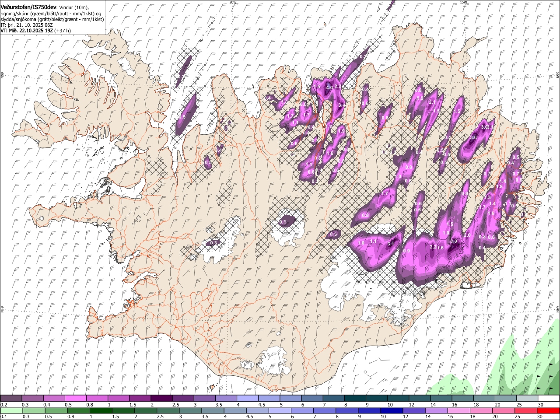This screenshot has width=560, height=420.
Task: Click the 3.6 snowfall value on map
Action: click(473, 137)
